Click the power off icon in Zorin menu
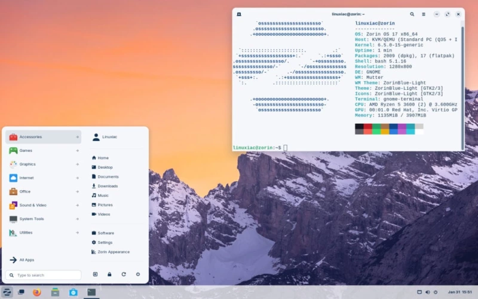478x299 pixels. click(x=138, y=274)
